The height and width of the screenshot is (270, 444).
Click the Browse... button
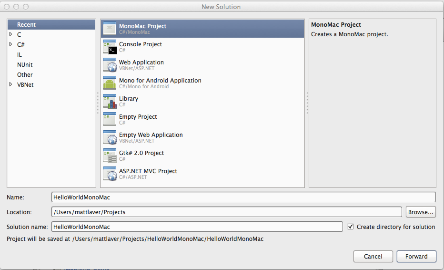pos(421,212)
